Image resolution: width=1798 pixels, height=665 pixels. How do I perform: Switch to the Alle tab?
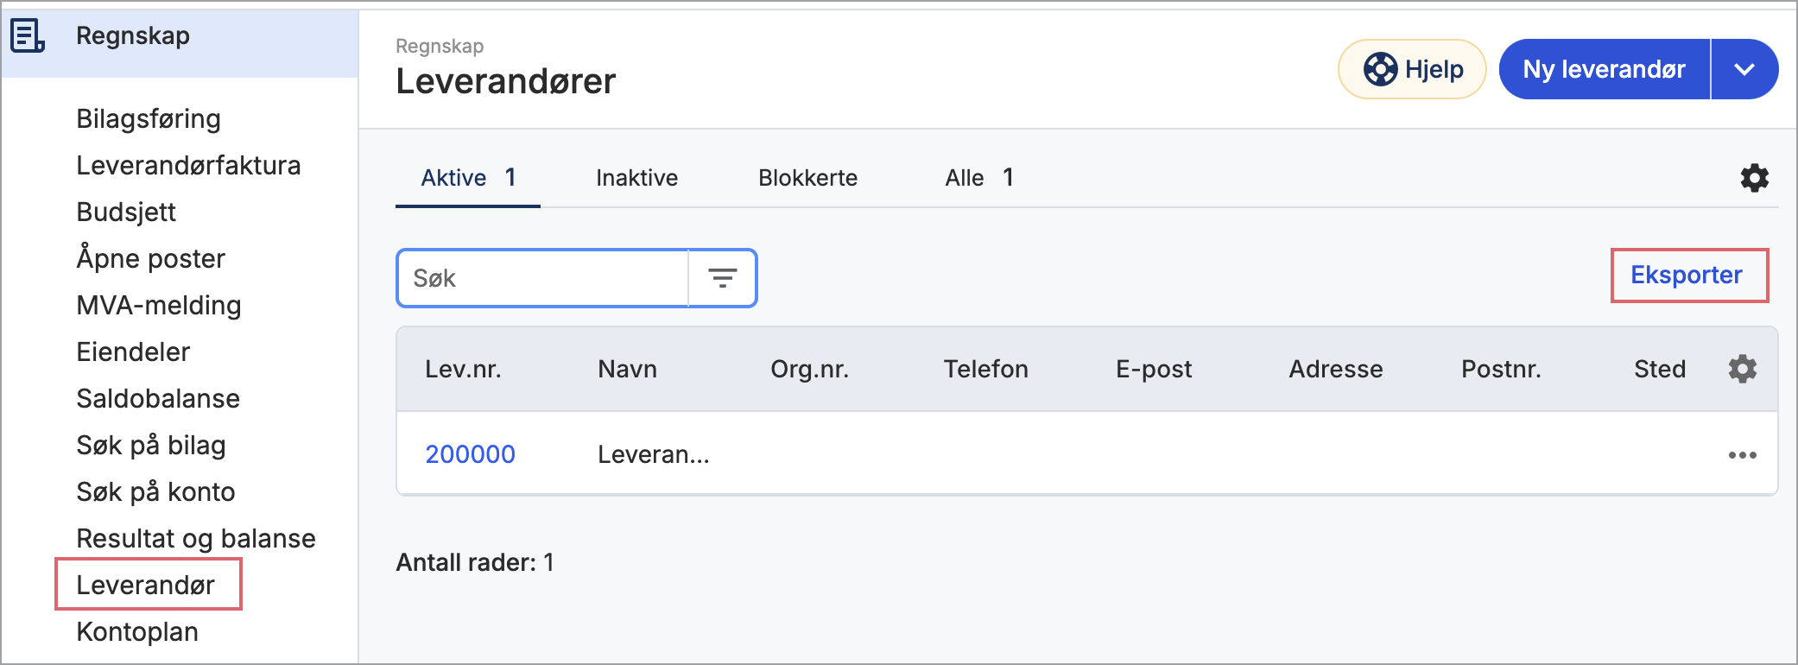point(979,178)
